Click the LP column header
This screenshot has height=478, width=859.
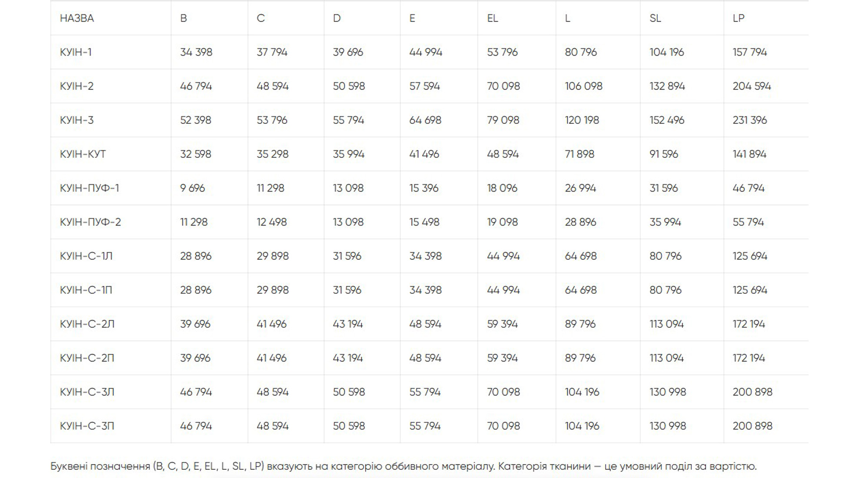point(739,18)
